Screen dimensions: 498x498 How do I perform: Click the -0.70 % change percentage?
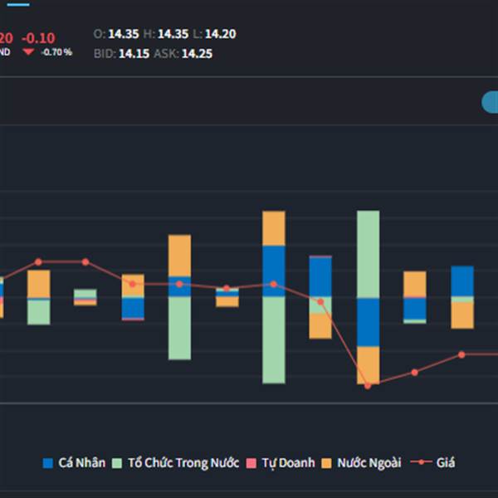click(x=57, y=52)
